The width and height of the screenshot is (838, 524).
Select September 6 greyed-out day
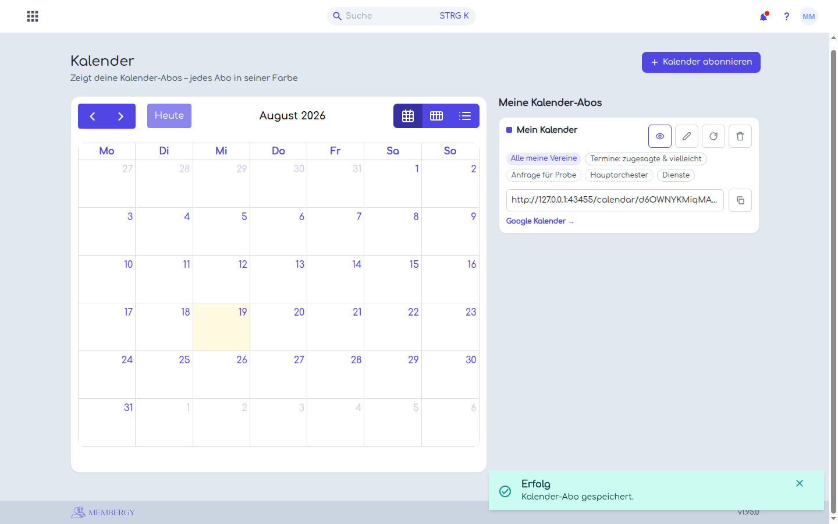(x=450, y=422)
